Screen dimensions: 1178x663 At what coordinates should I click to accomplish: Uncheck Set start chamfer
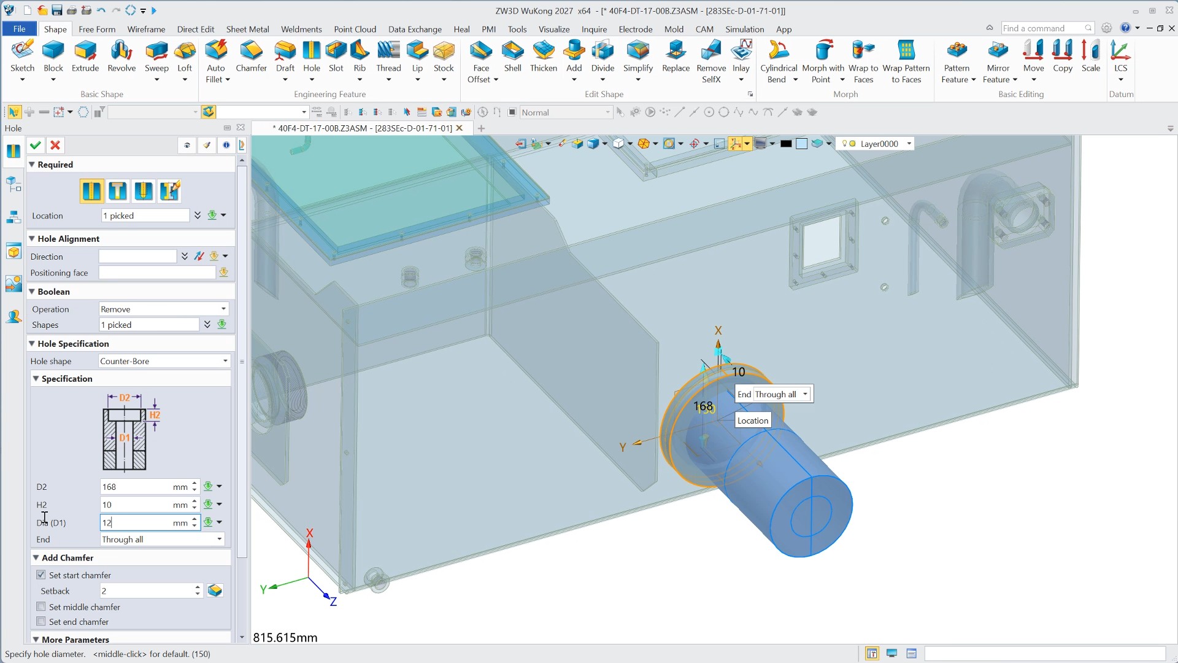tap(41, 575)
